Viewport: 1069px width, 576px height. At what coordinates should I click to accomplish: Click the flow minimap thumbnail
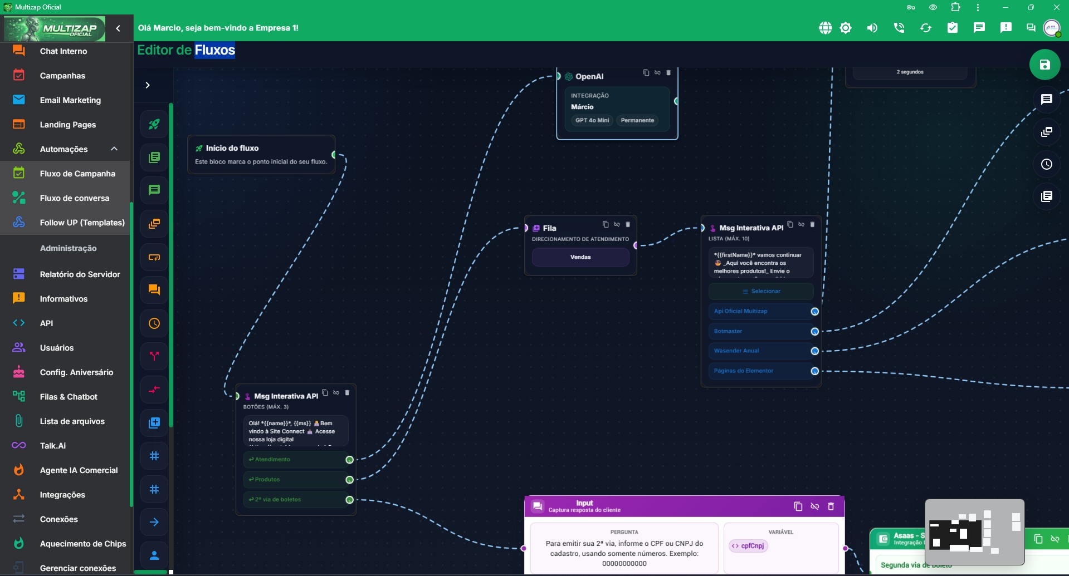pos(975,532)
